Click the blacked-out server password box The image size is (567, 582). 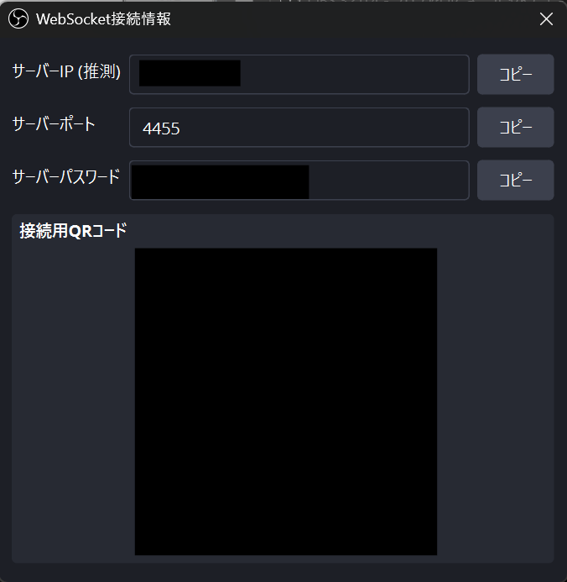click(220, 182)
